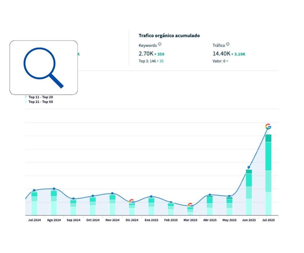304x253 pixels.
Task: Click the Google update icon at Dic 2024
Action: (131, 201)
